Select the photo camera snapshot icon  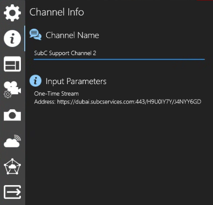pos(12,115)
